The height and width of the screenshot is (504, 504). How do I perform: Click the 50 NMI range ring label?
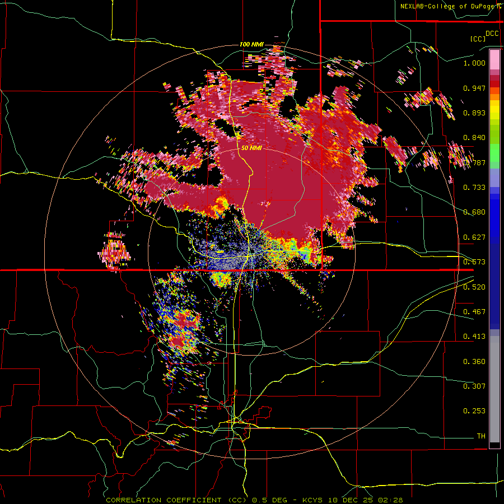251,148
